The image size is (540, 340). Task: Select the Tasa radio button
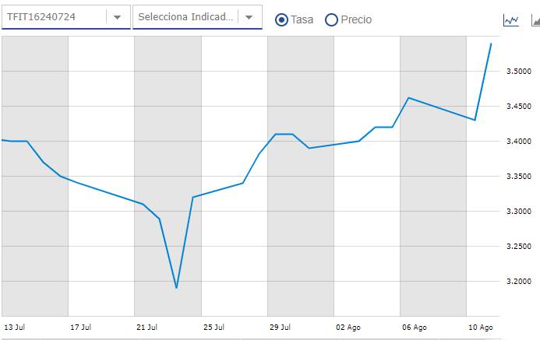(282, 19)
